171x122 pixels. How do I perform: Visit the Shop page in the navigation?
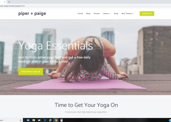pyautogui.click(x=116, y=14)
